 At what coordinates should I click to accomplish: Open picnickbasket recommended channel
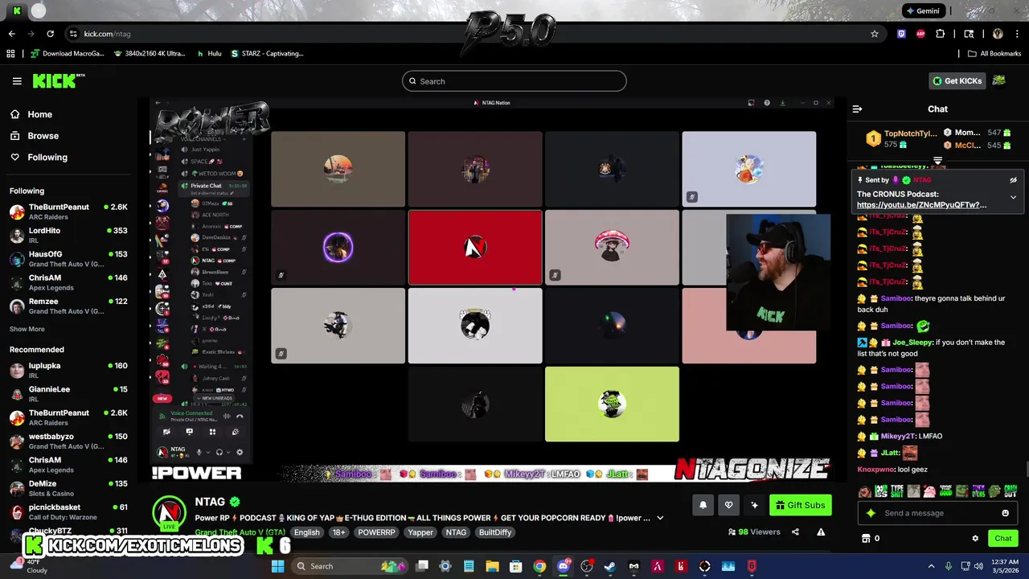[68, 512]
